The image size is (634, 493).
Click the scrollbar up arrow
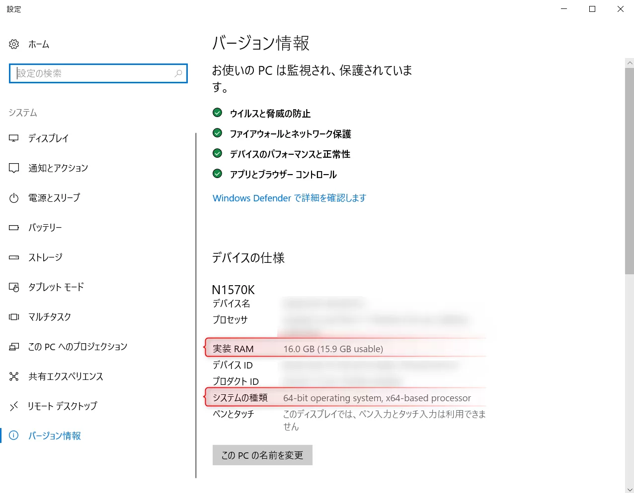click(x=630, y=63)
